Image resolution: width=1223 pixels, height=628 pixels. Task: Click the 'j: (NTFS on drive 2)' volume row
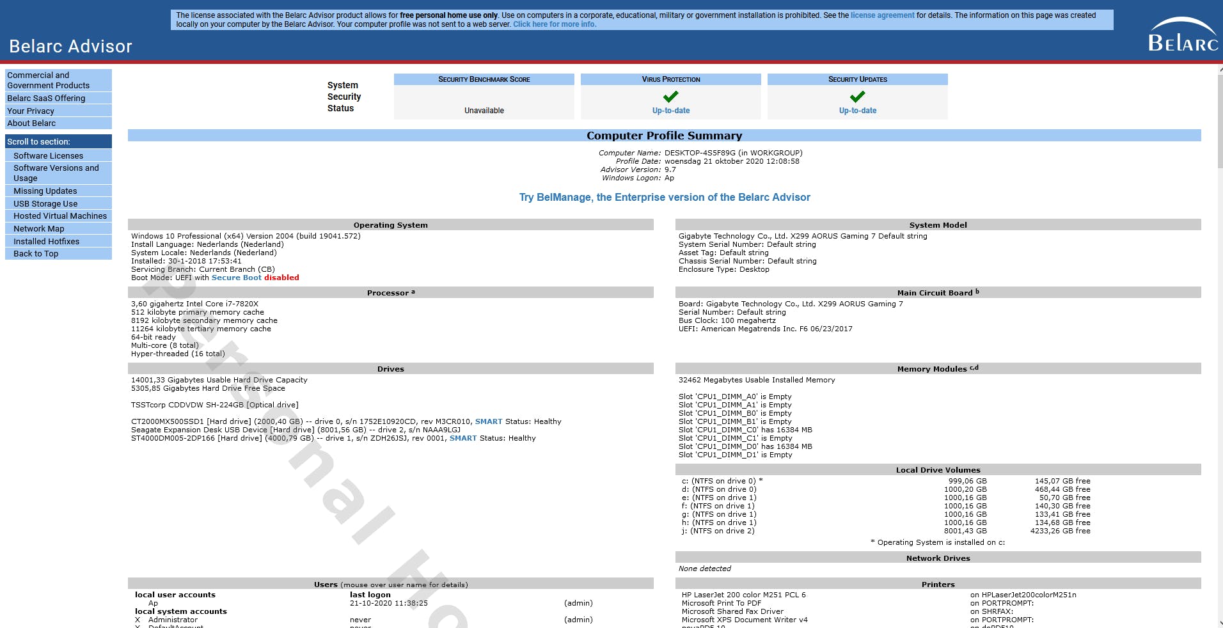tap(886, 531)
